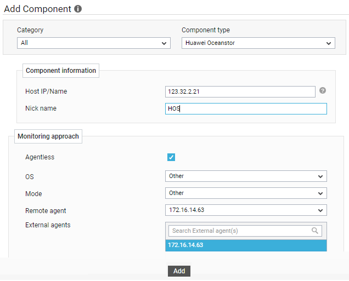This screenshot has height=281, width=349.
Task: Open the Remote agent dropdown
Action: coord(246,210)
